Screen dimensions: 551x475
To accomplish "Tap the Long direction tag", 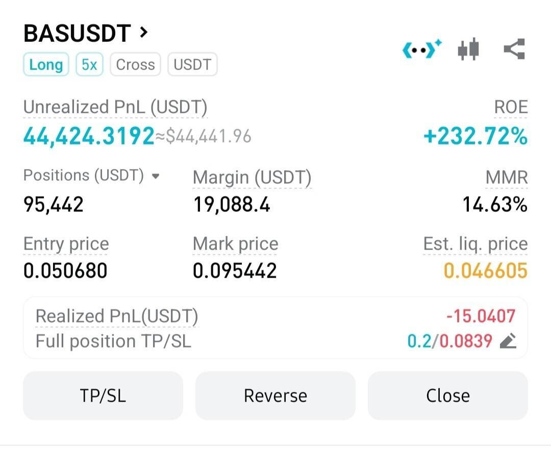I will [46, 65].
